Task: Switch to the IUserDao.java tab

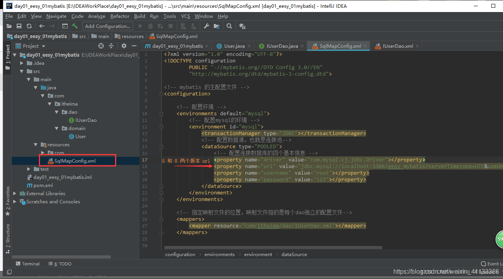Action: coord(281,46)
